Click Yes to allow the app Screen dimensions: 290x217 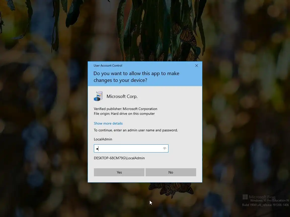(x=119, y=172)
